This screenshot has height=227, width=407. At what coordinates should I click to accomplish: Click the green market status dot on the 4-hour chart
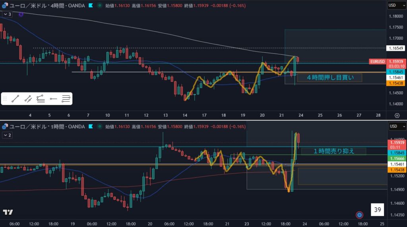click(99, 6)
